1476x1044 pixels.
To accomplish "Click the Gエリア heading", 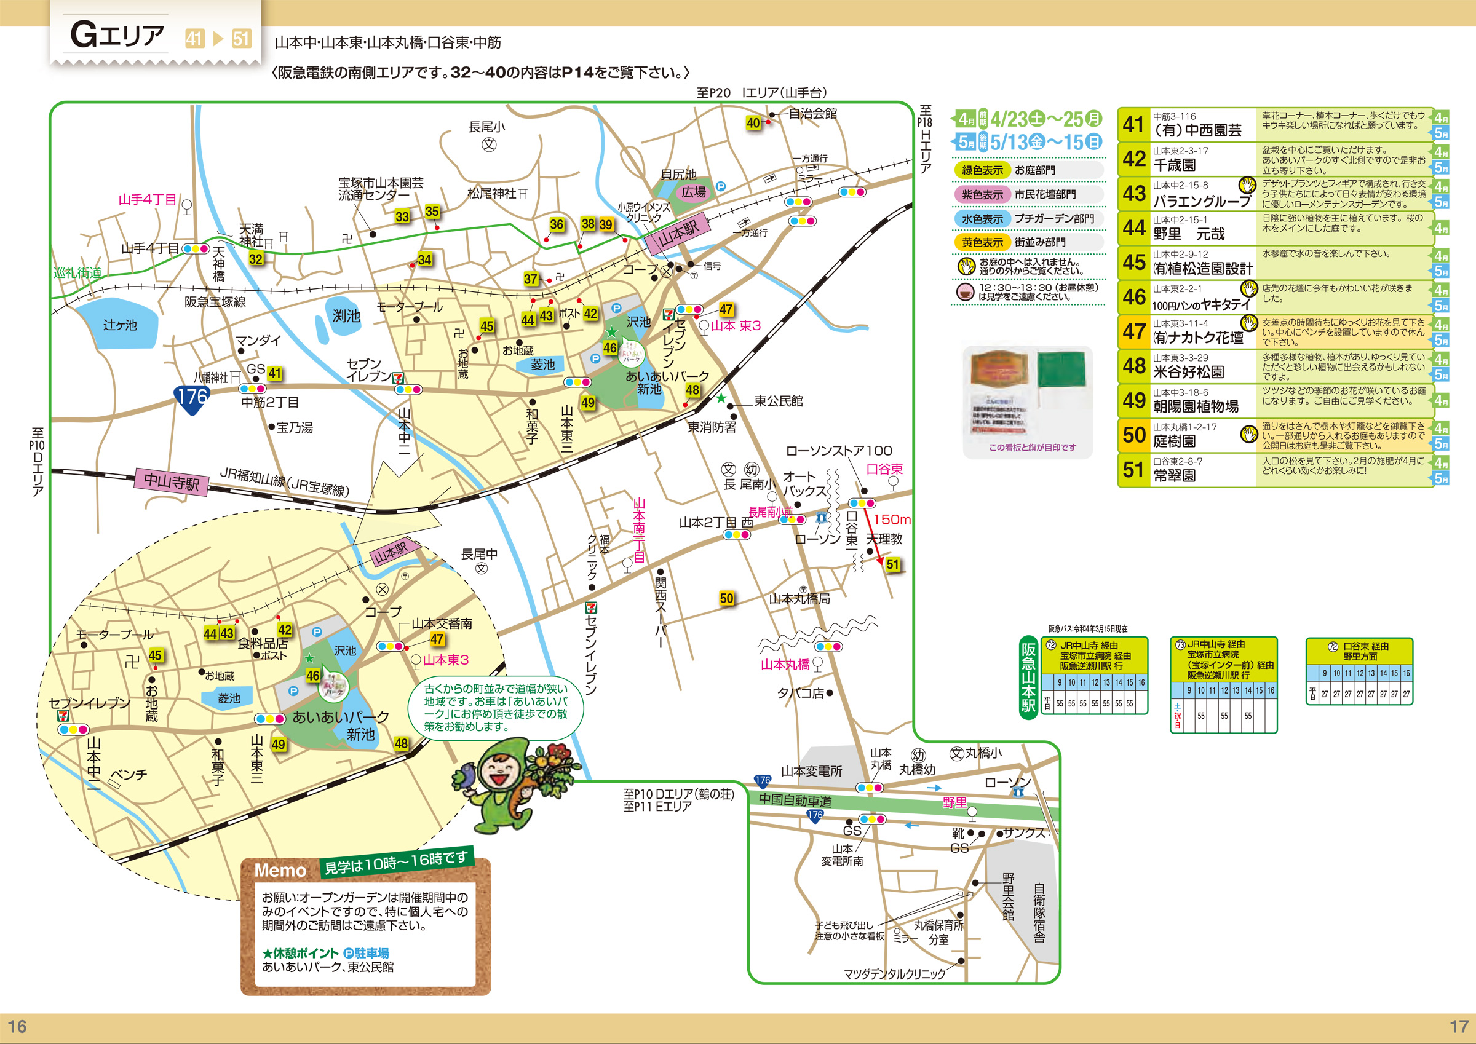I will [x=117, y=34].
